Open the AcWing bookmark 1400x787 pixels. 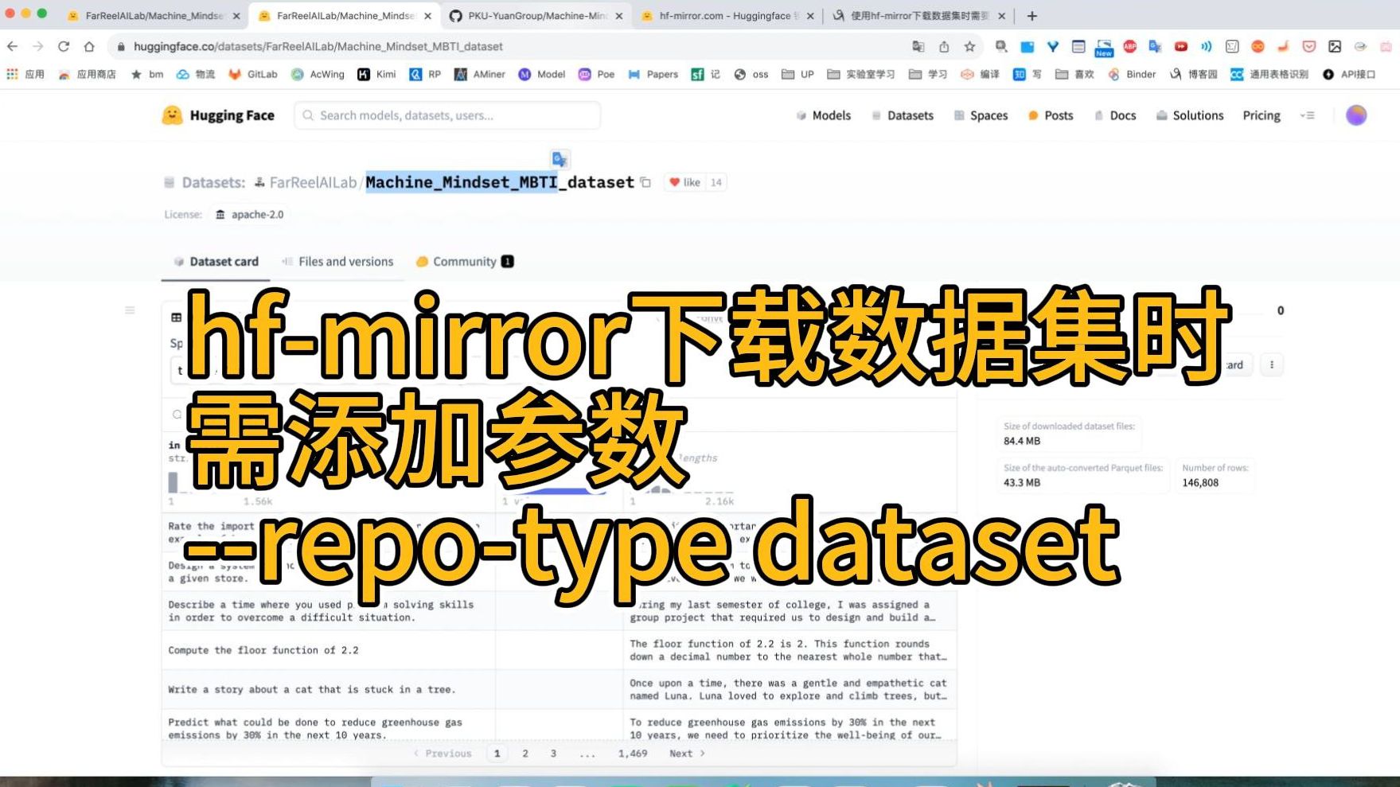pos(318,74)
